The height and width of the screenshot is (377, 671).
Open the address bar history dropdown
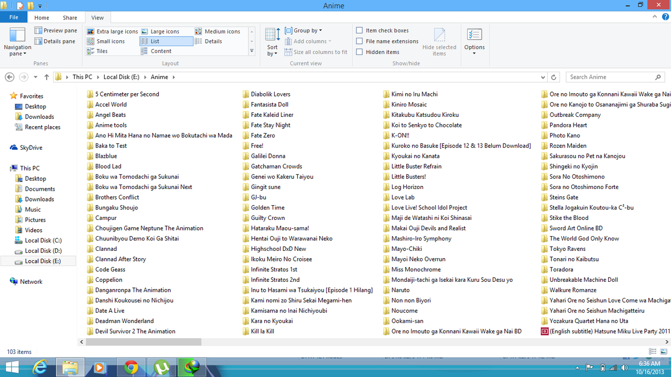[543, 77]
